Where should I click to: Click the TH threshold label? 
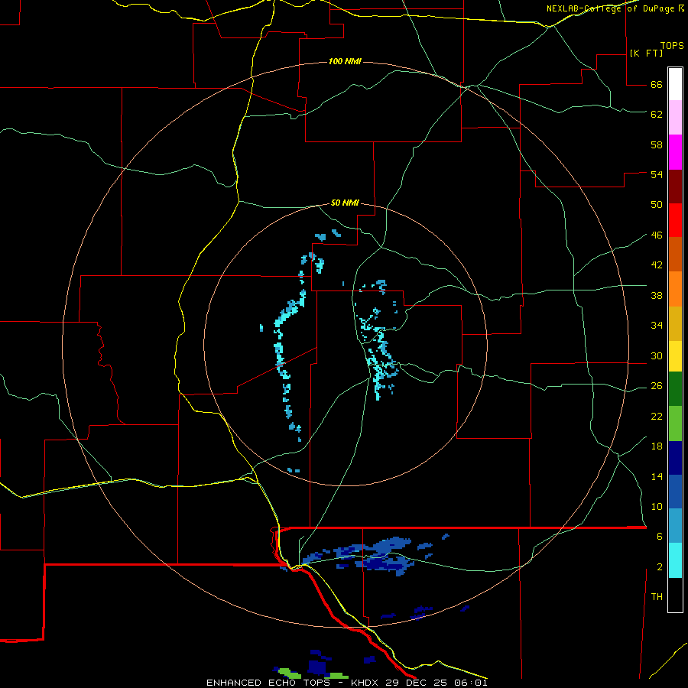point(657,597)
